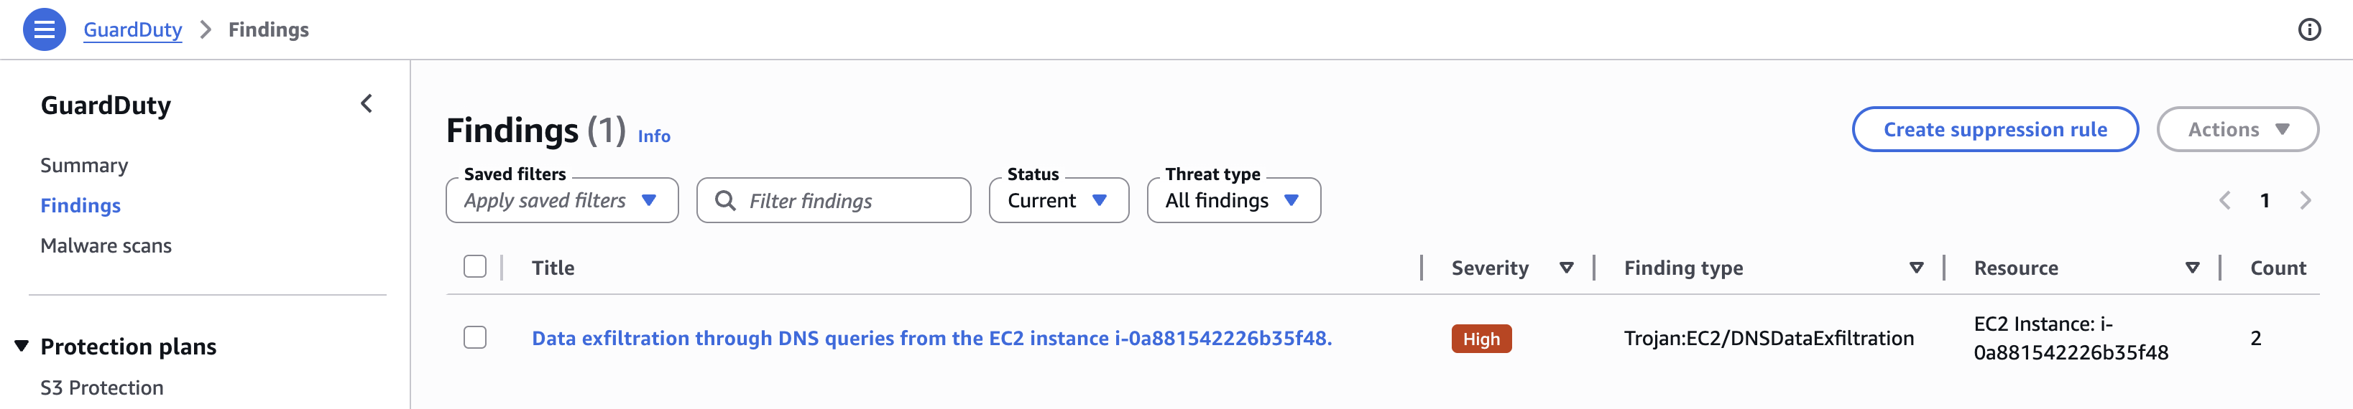Sort by Resource column arrow

(x=2191, y=268)
